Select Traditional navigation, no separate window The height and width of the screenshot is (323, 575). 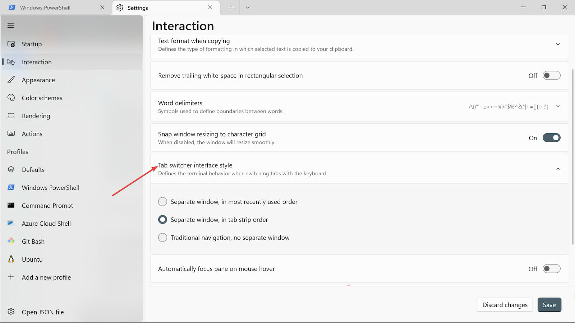(x=162, y=238)
